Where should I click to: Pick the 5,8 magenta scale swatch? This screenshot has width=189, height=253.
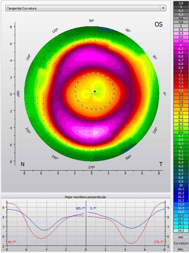click(x=181, y=41)
